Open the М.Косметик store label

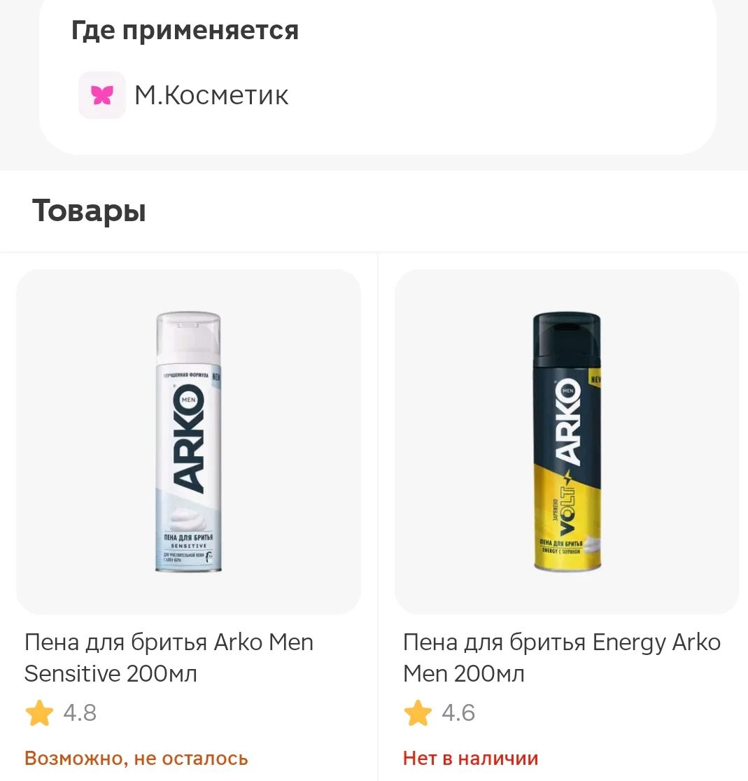pyautogui.click(x=211, y=95)
